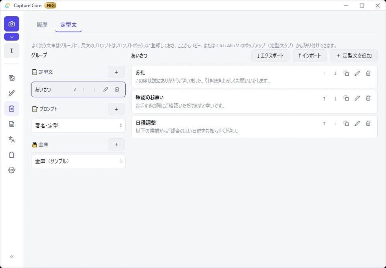Click the 確認のお願い entry title
This screenshot has width=386, height=268.
pos(149,98)
